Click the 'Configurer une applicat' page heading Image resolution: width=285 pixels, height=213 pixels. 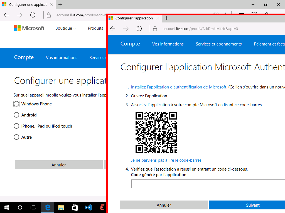[x=60, y=81]
